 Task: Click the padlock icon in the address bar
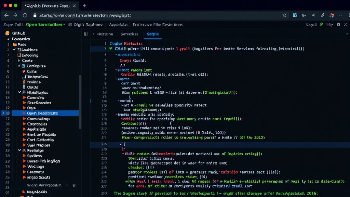35,15
